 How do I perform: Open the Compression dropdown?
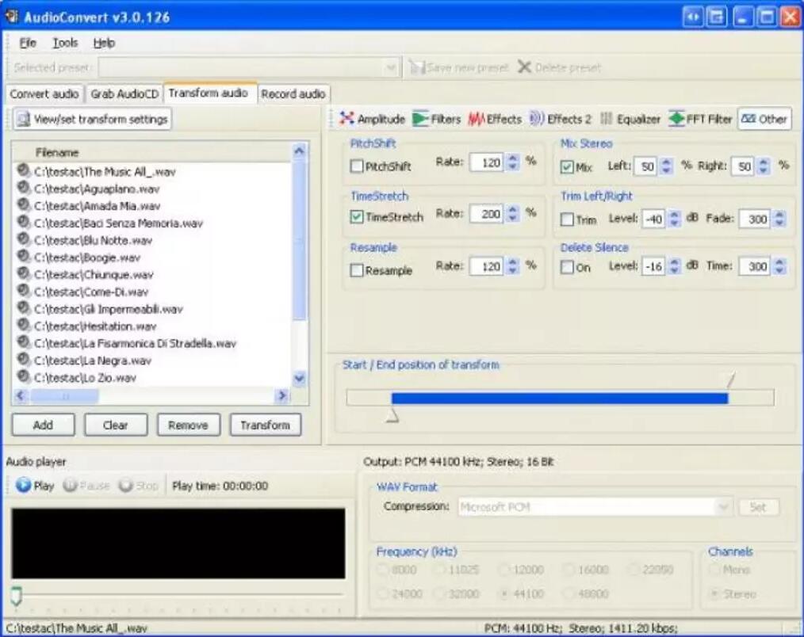[723, 507]
